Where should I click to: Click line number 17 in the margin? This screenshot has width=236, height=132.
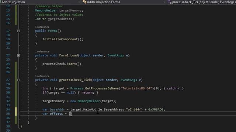click(x=8, y=31)
